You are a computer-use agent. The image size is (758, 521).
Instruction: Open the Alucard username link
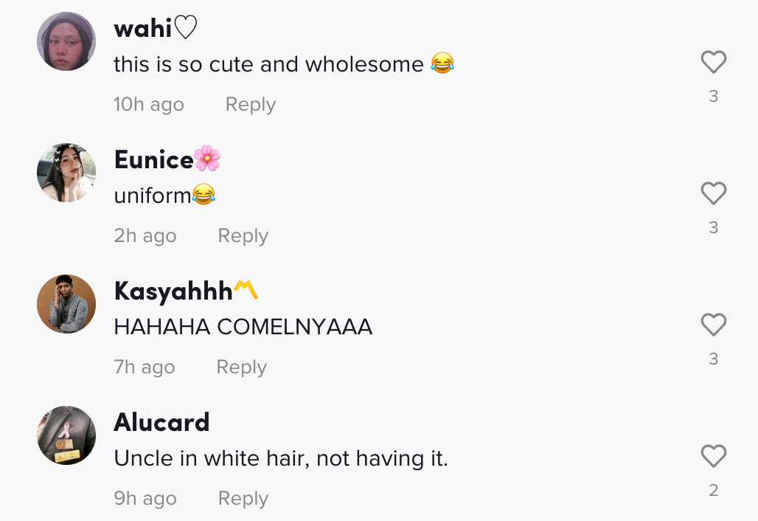pyautogui.click(x=162, y=422)
